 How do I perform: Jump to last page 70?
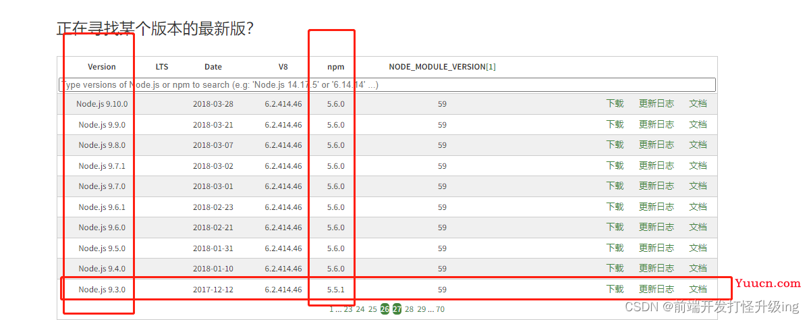point(440,309)
